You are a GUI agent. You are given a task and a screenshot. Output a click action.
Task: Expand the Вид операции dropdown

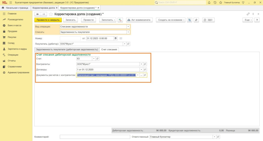128,26
